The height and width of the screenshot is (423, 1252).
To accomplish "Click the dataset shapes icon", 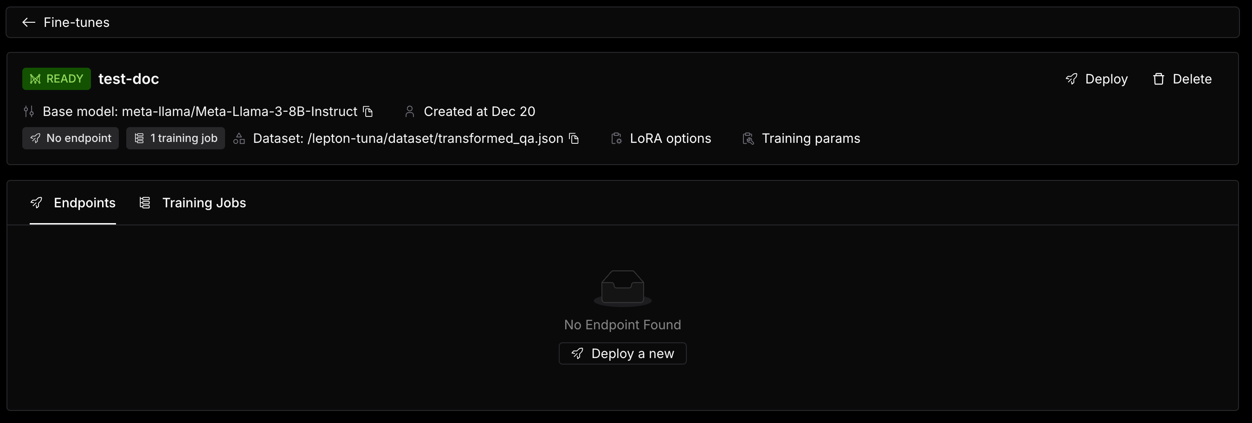I will click(239, 138).
